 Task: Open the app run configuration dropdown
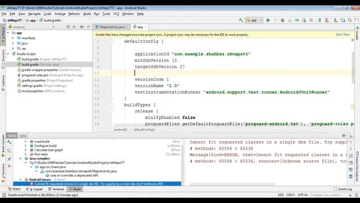click(x=254, y=20)
